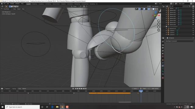Open the Help menu
This screenshot has width=195, height=109.
pos(22,4)
